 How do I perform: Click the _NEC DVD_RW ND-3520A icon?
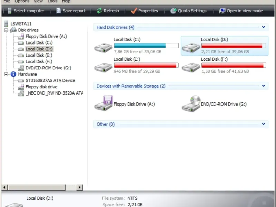(x=21, y=93)
